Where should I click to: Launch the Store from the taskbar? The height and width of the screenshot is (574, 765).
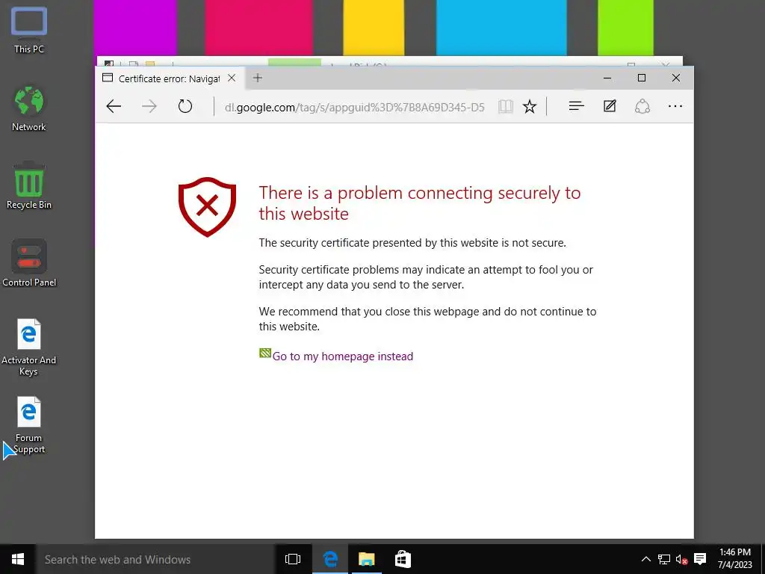point(403,559)
